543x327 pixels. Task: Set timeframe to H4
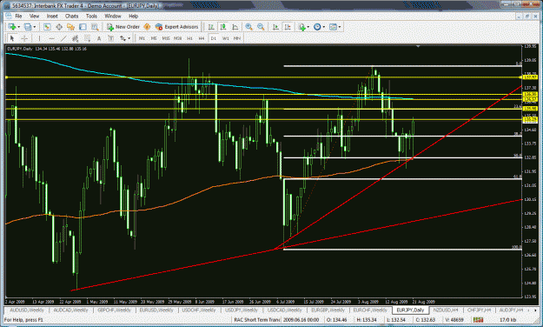pos(202,38)
